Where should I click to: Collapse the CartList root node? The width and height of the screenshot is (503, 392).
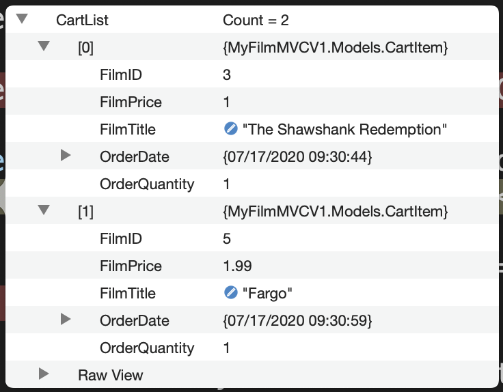[x=22, y=19]
